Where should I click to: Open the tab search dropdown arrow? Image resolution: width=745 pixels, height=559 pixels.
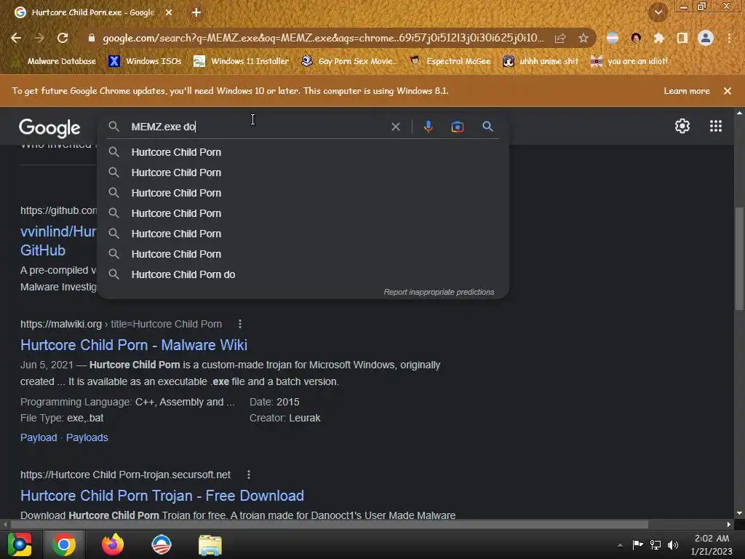[658, 12]
